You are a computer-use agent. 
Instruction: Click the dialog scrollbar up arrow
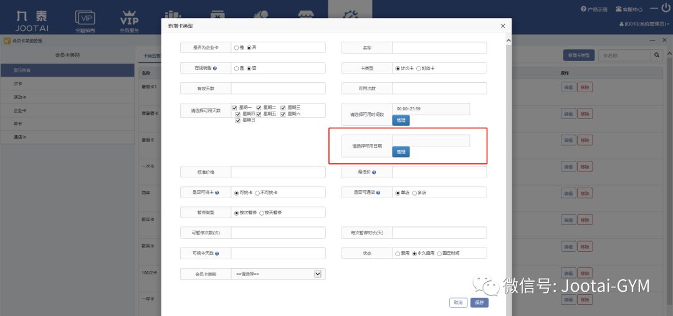pyautogui.click(x=508, y=41)
